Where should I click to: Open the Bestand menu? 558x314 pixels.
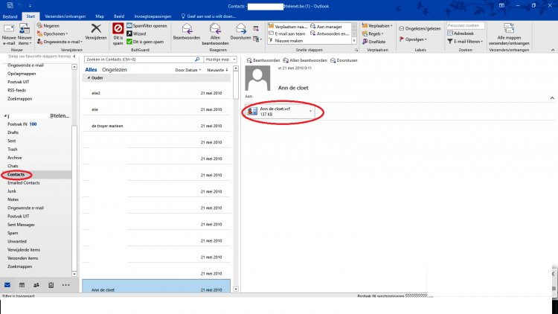10,16
